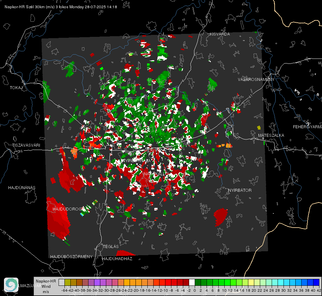The width and height of the screenshot is (322, 296).
Task: Pick the darkest green swatch above 0
Action: (x=198, y=282)
